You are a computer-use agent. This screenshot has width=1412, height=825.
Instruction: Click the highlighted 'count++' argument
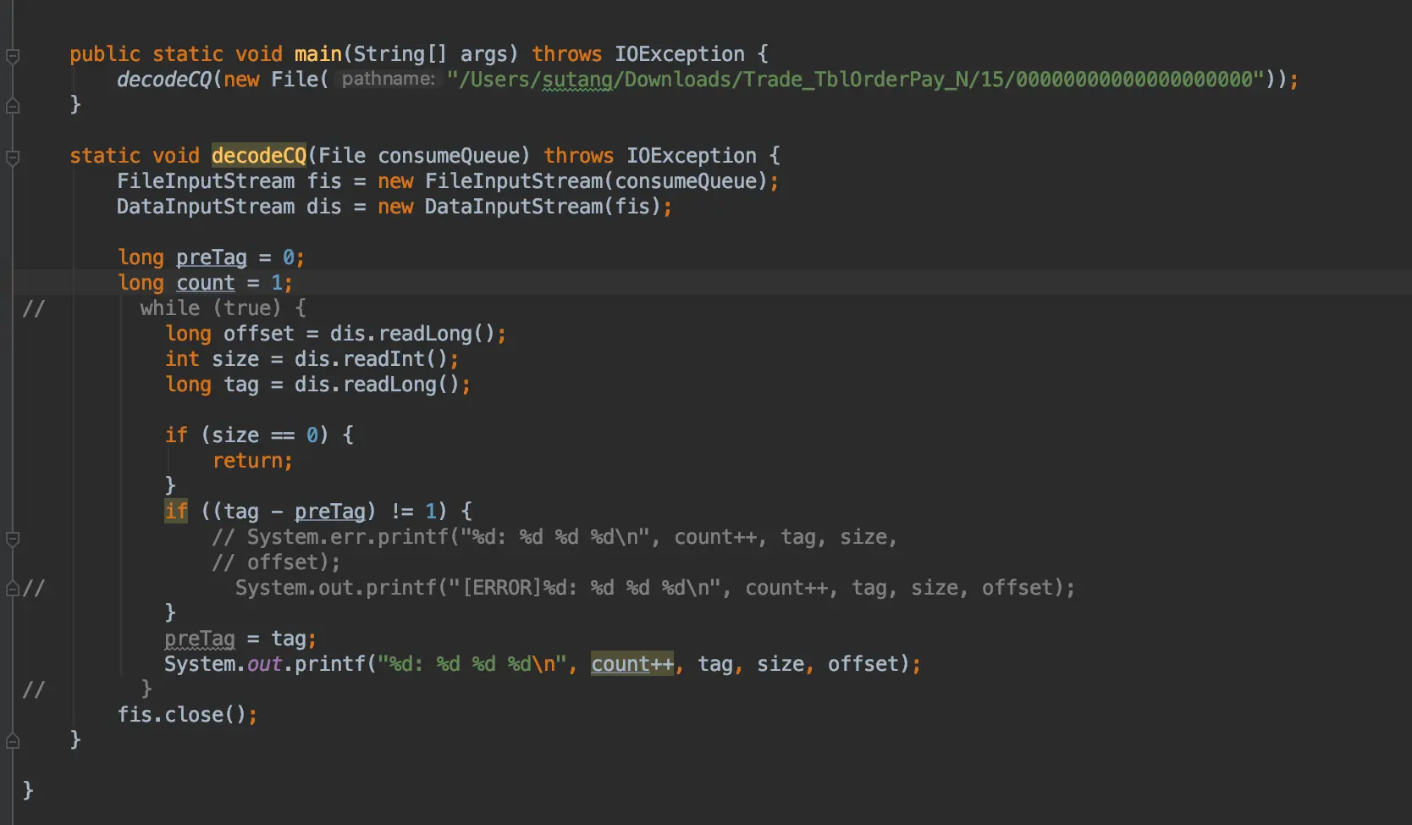point(633,664)
